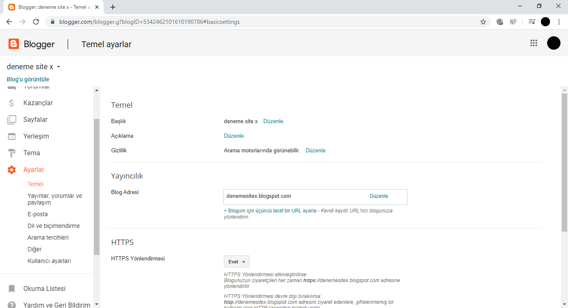
Task: Click the denemesitex.blogspot.com address text
Action: tap(259, 196)
